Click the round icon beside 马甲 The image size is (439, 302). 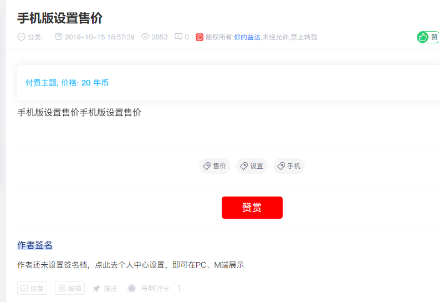pyautogui.click(x=131, y=289)
